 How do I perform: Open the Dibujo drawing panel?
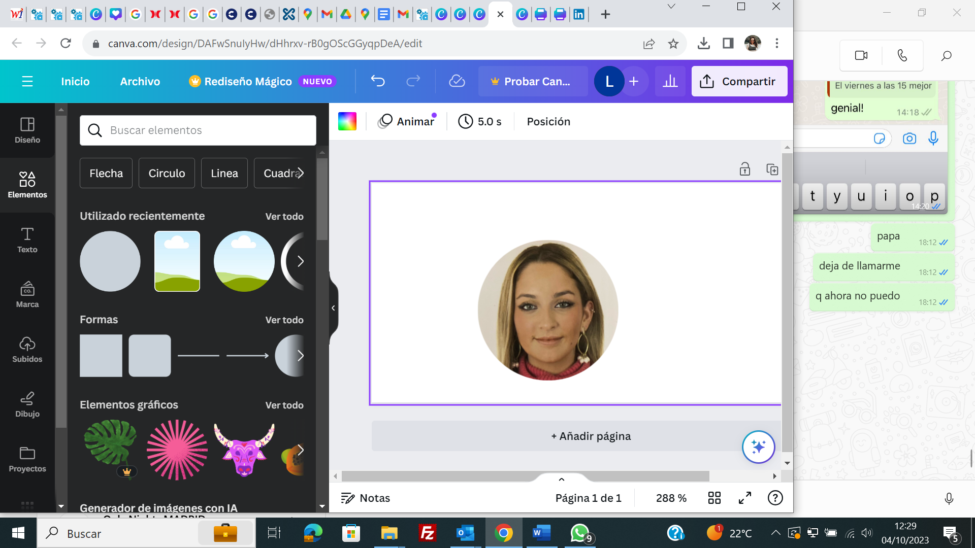point(27,404)
